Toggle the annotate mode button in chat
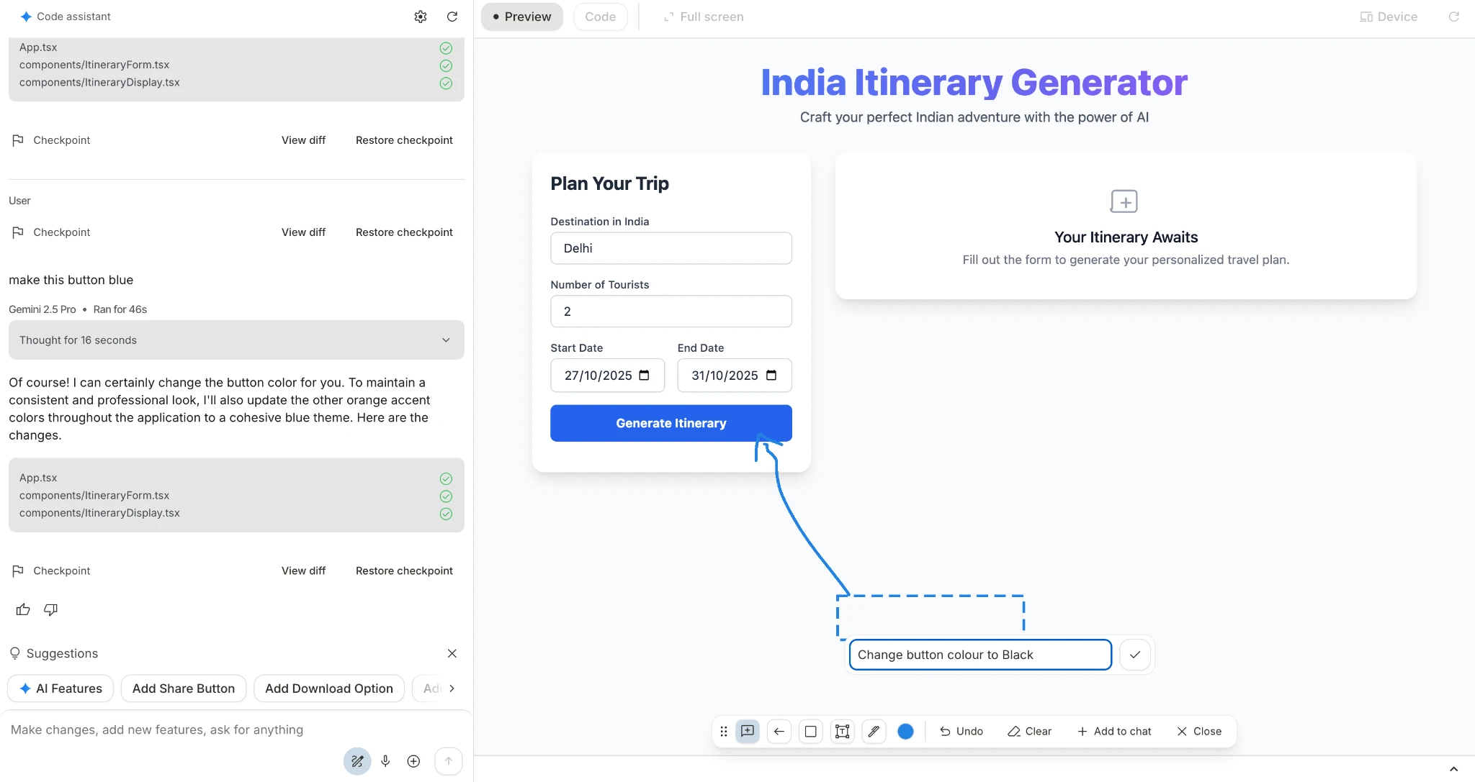Image resolution: width=1475 pixels, height=782 pixels. (357, 761)
